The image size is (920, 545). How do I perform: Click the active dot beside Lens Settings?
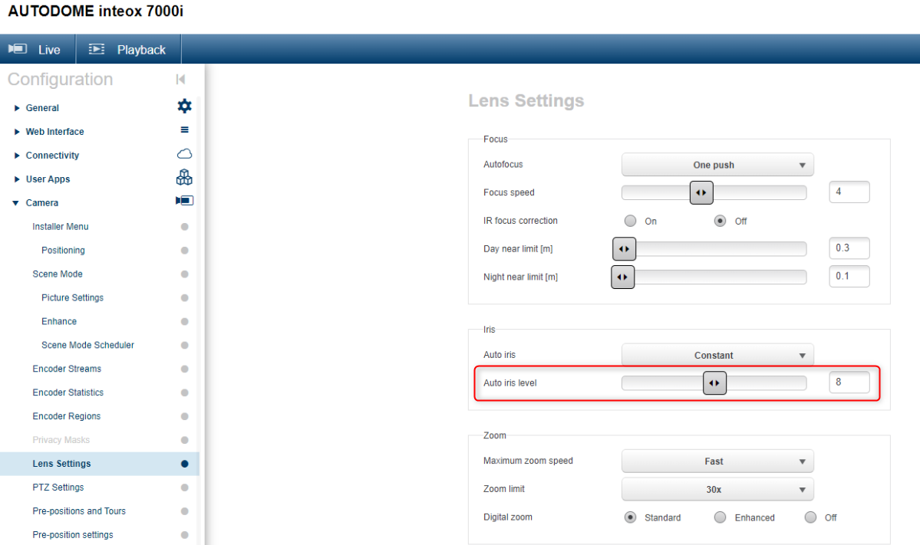(184, 464)
